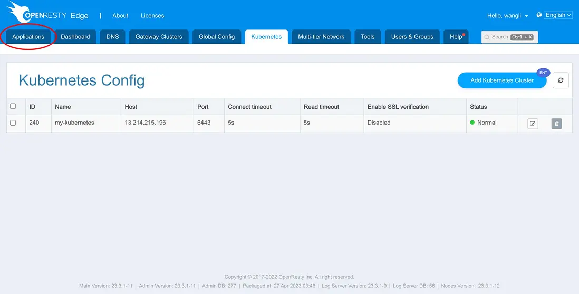Check the box for row ID 240

13,123
